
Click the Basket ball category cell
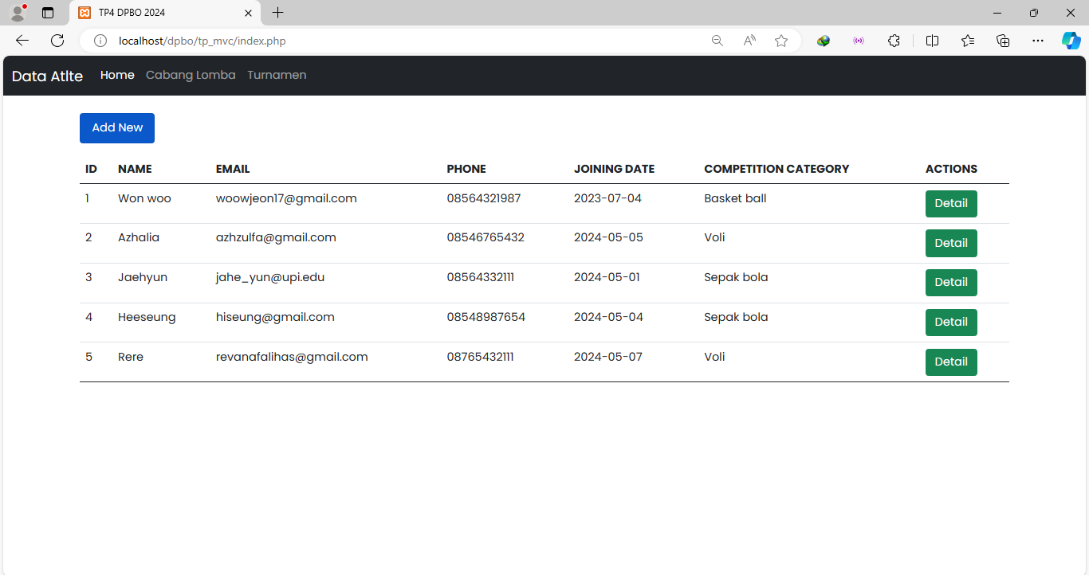click(x=735, y=198)
